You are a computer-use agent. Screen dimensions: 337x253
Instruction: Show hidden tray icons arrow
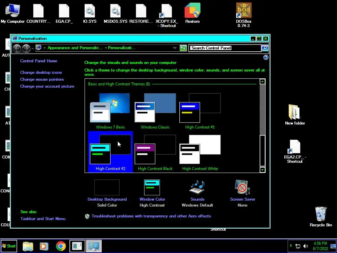(291, 246)
